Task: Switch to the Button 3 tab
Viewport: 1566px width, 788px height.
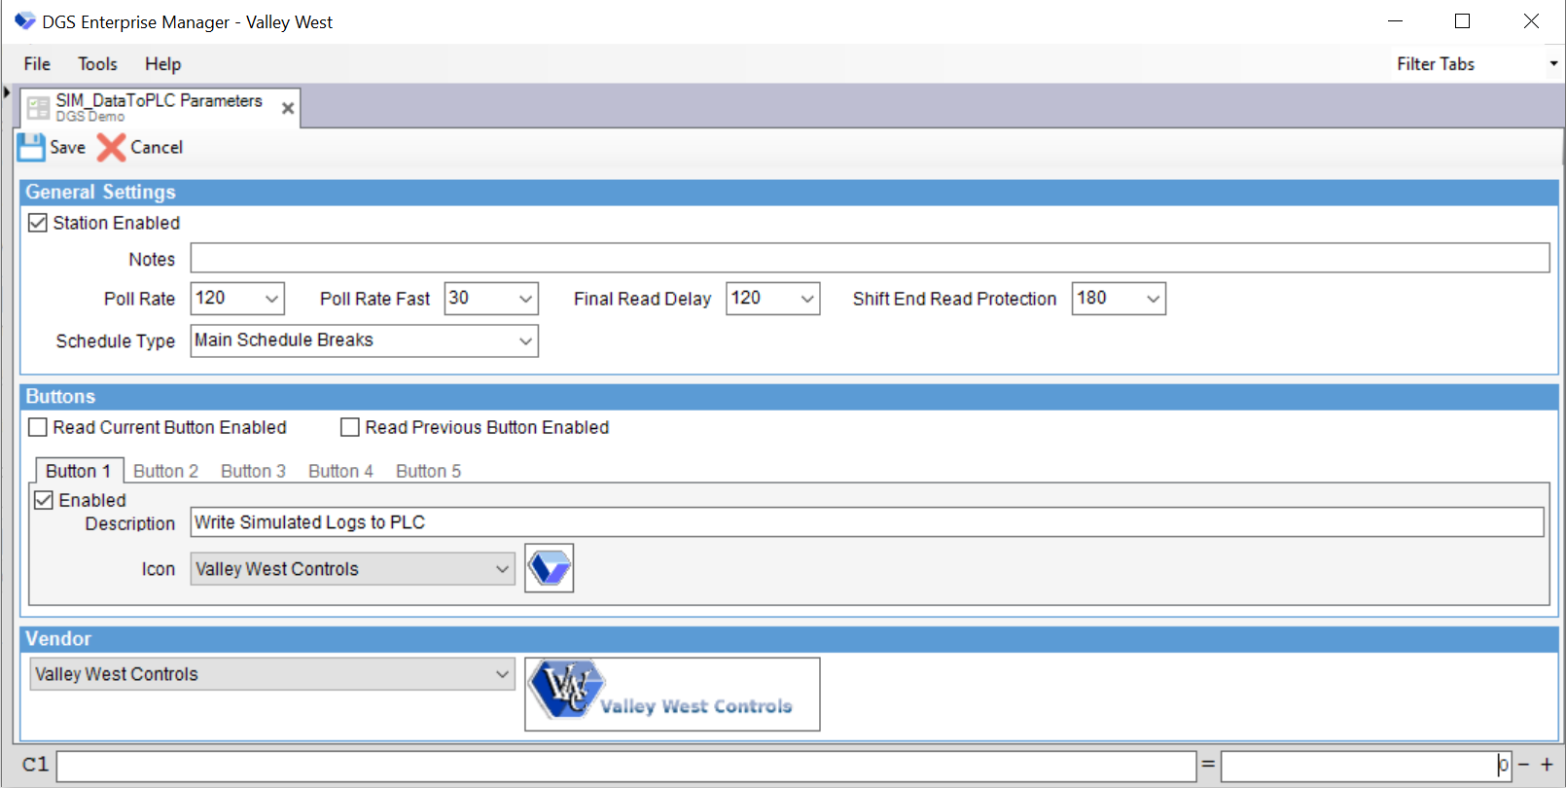Action: point(253,471)
